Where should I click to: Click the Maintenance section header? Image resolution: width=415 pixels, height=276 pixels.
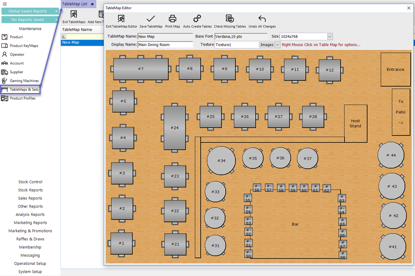coord(30,29)
